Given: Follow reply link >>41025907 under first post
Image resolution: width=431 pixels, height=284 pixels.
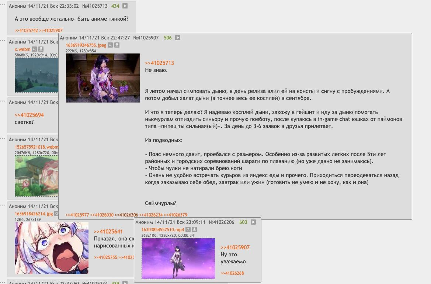Looking at the screenshot, I should (51, 31).
